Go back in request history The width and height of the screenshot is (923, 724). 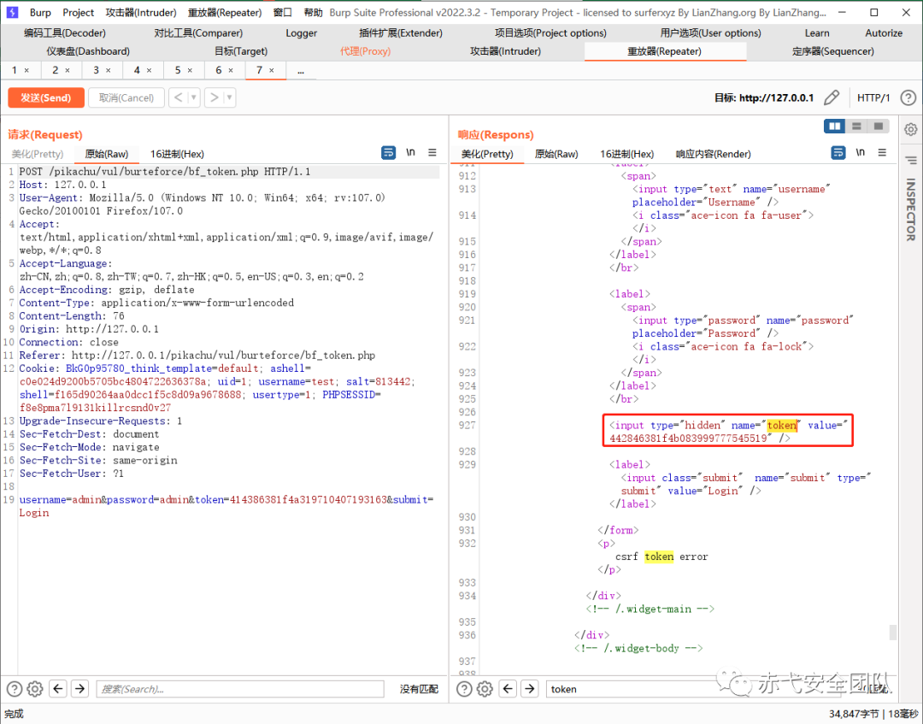(x=179, y=97)
